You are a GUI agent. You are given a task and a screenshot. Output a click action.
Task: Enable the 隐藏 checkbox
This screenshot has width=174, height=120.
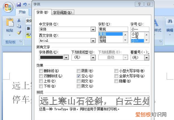[x=116, y=81]
